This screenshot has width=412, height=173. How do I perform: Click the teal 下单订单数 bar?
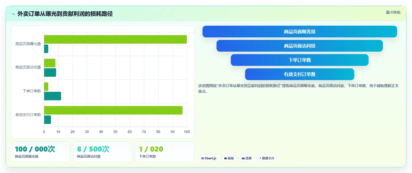[52, 96]
